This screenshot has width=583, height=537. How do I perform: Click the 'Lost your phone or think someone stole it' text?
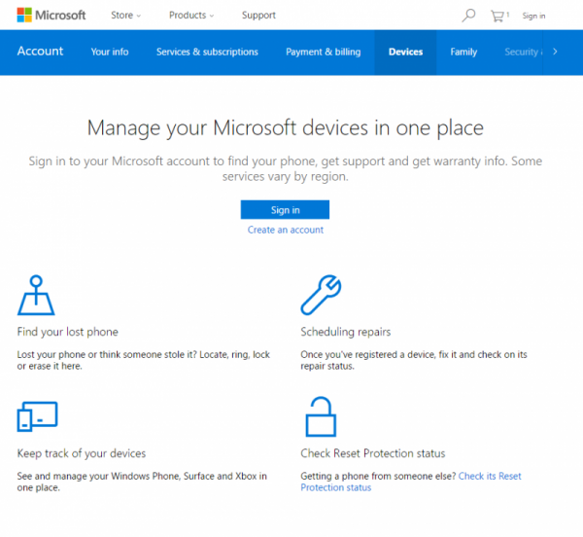(144, 360)
